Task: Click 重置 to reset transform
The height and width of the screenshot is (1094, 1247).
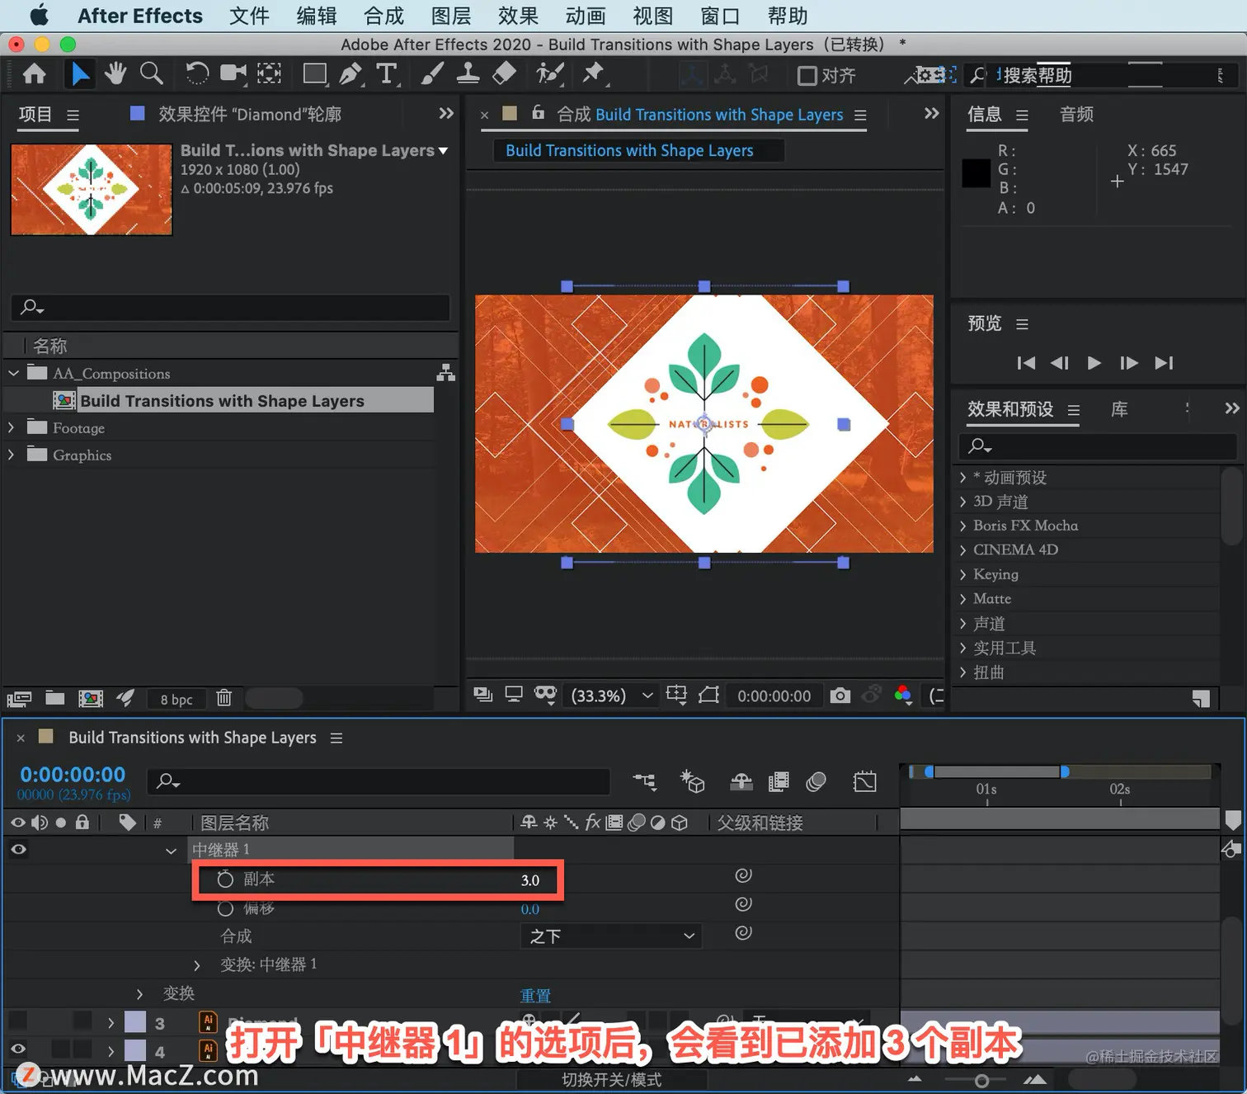Action: 535,995
